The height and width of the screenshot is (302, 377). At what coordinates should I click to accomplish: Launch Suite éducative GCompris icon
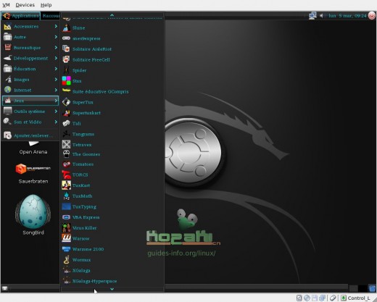click(x=66, y=91)
